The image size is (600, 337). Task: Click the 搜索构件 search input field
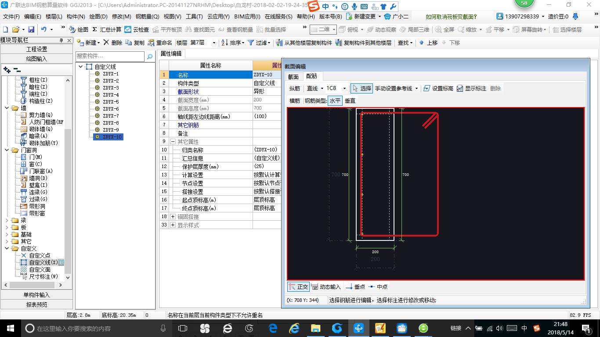(110, 56)
